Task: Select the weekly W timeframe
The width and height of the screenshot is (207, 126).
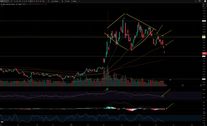Action: [35, 1]
